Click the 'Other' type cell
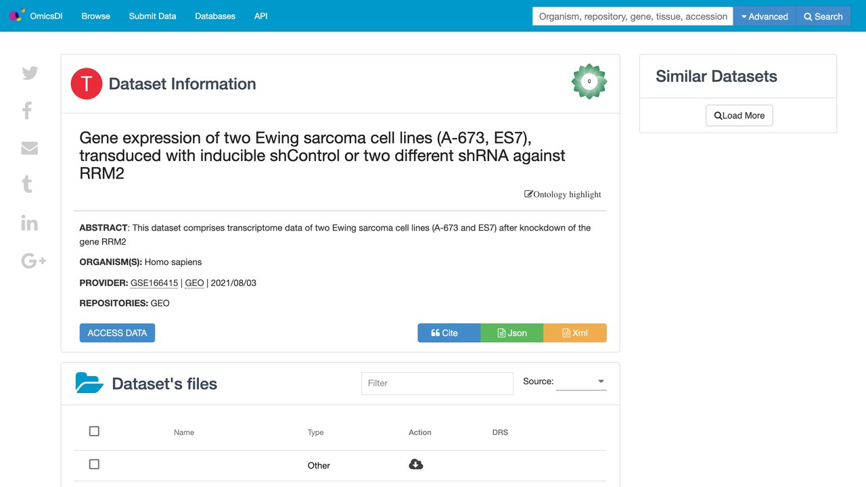866x487 pixels. [319, 465]
